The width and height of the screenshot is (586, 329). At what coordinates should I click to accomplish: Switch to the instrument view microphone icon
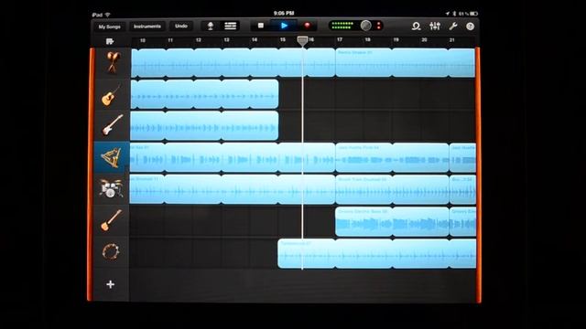pos(211,26)
